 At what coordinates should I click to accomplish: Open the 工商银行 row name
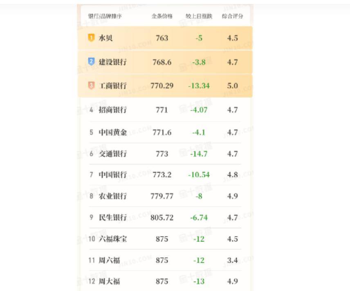pyautogui.click(x=113, y=86)
